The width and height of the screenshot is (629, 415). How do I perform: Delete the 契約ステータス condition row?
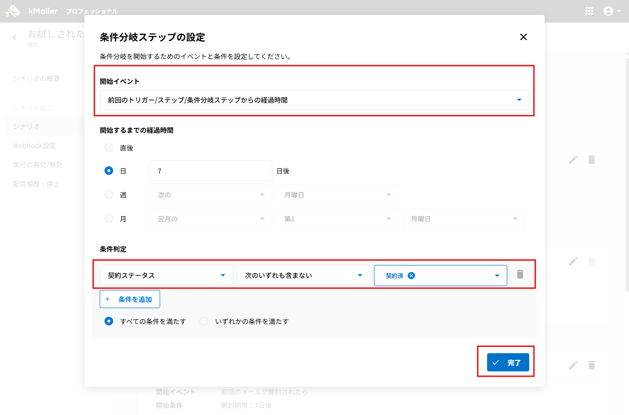coord(520,275)
